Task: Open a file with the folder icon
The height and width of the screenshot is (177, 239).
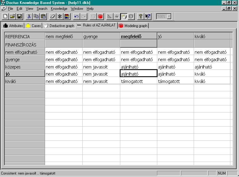Action: 13,16
